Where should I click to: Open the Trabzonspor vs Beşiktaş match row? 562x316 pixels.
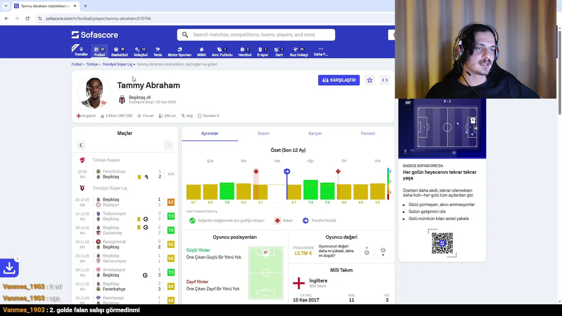[x=125, y=216]
